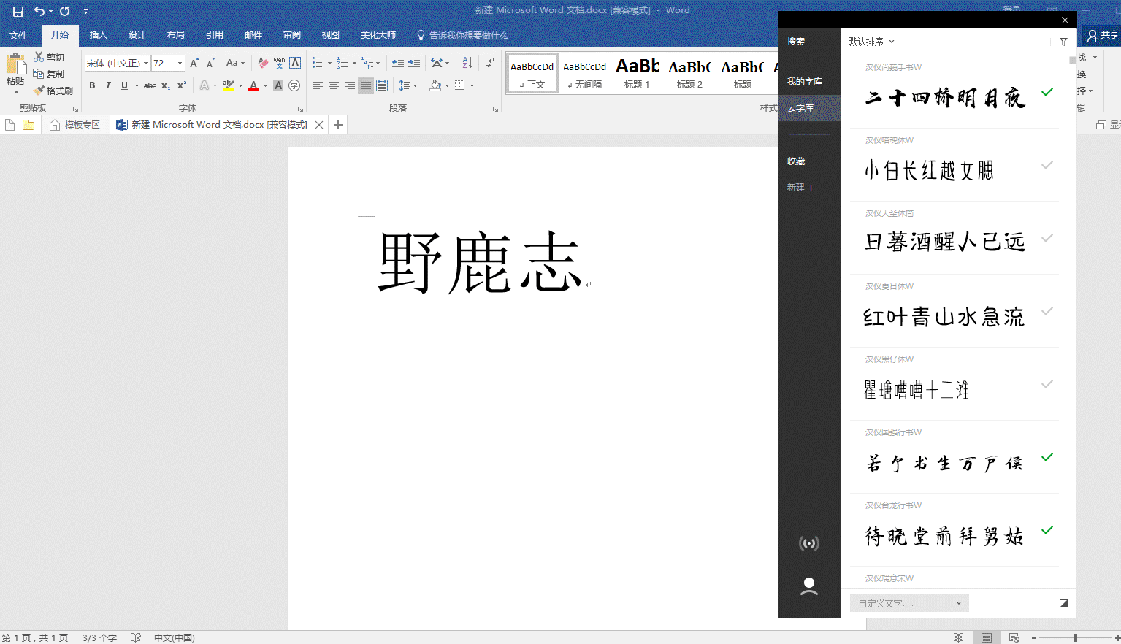This screenshot has height=644, width=1121.
Task: Click the Increase Indent icon
Action: pos(414,63)
